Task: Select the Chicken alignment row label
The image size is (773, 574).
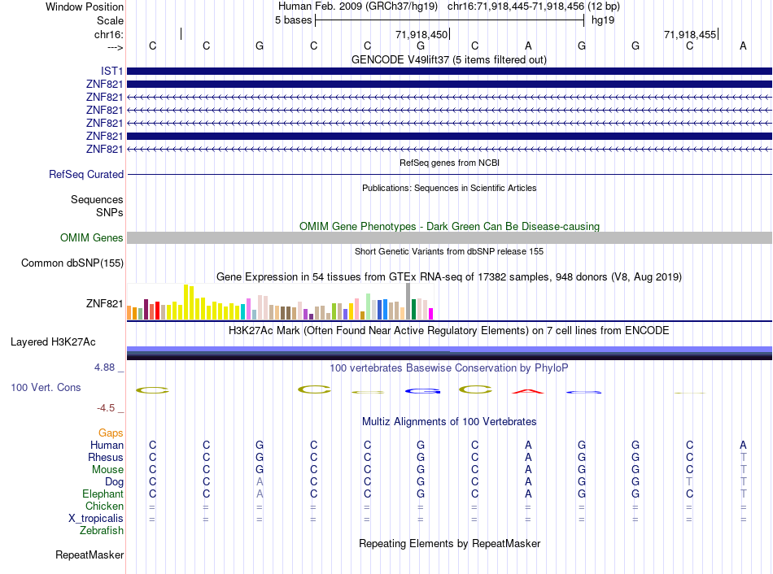Action: click(104, 507)
